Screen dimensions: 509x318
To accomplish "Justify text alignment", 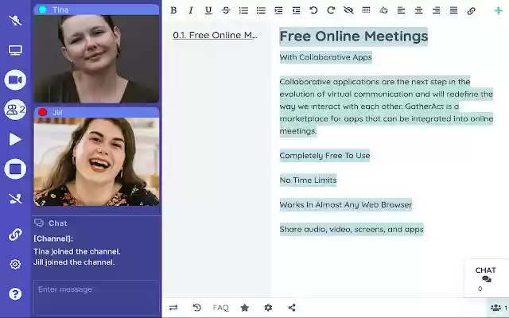I will tap(454, 10).
